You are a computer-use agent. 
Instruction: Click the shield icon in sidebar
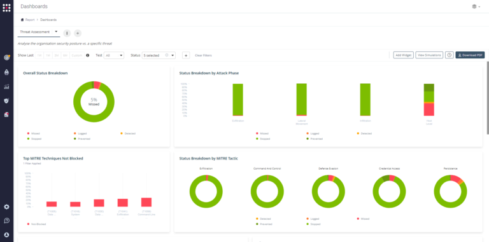click(x=6, y=100)
